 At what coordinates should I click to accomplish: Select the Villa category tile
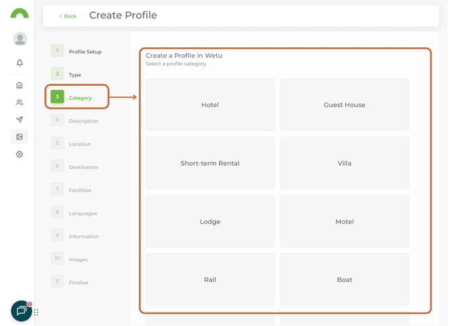coord(344,163)
